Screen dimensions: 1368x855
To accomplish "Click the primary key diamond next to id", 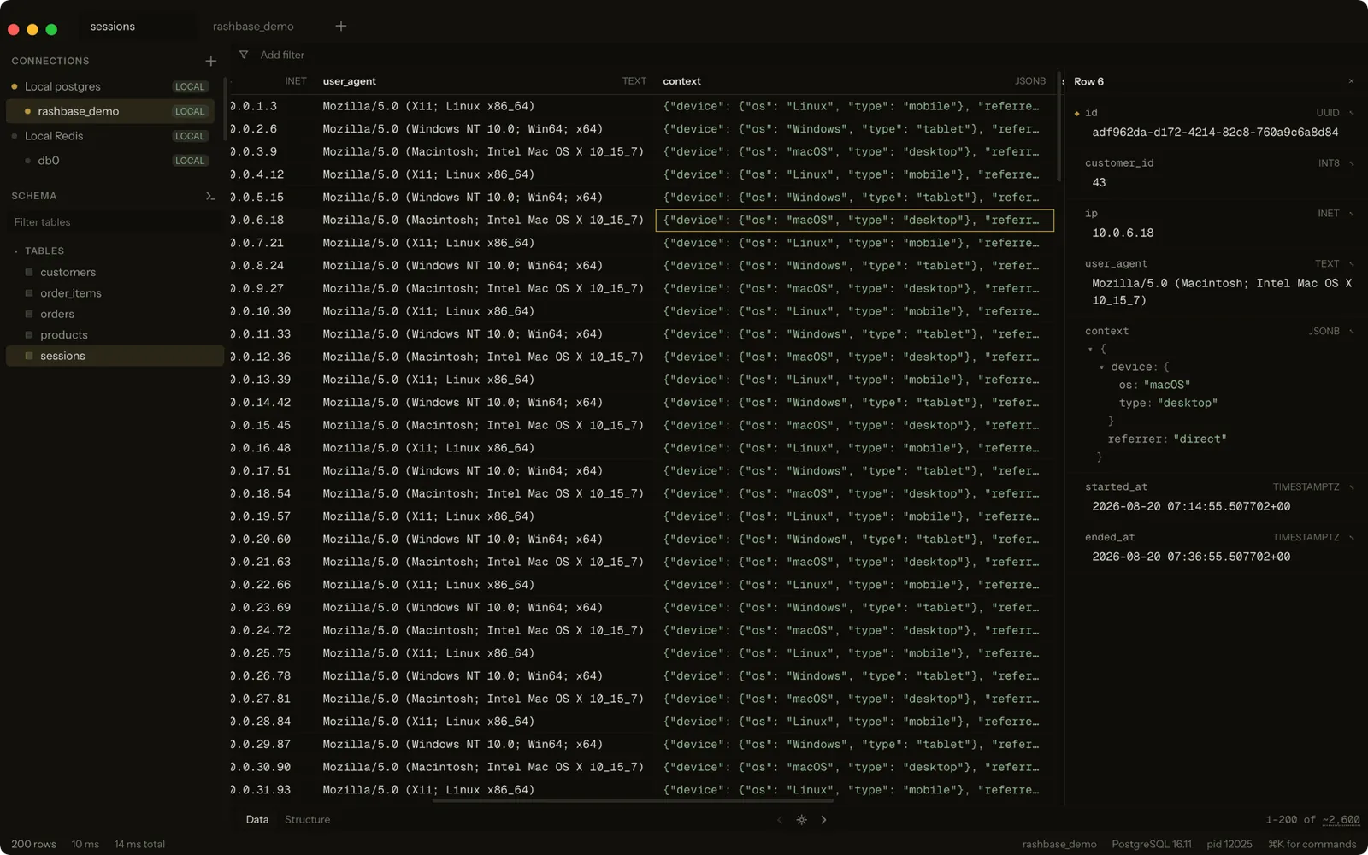I will [x=1076, y=113].
